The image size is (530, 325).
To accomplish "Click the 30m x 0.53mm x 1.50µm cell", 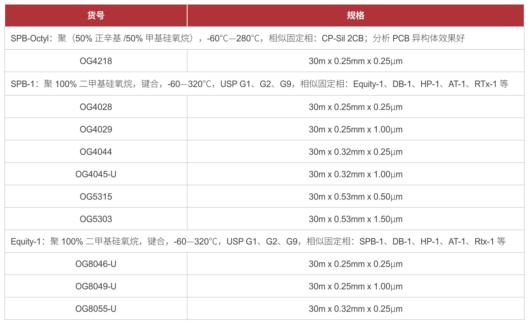I will click(355, 219).
